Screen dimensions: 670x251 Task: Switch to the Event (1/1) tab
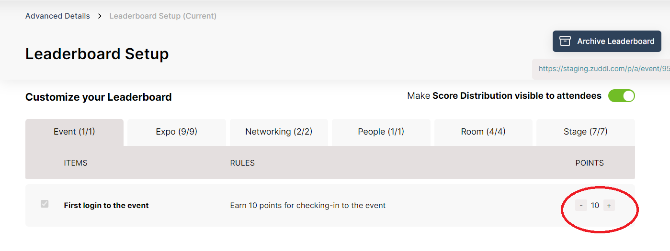click(x=74, y=132)
